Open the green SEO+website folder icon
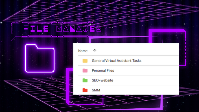 tap(85, 80)
